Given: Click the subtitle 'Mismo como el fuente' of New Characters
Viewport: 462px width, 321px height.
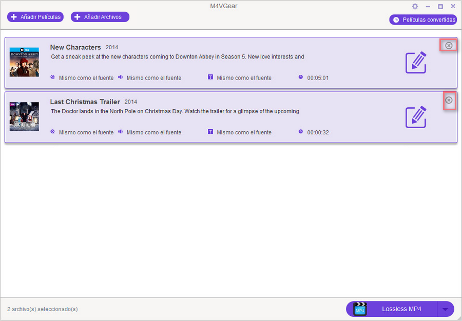Looking at the screenshot, I should 244,78.
